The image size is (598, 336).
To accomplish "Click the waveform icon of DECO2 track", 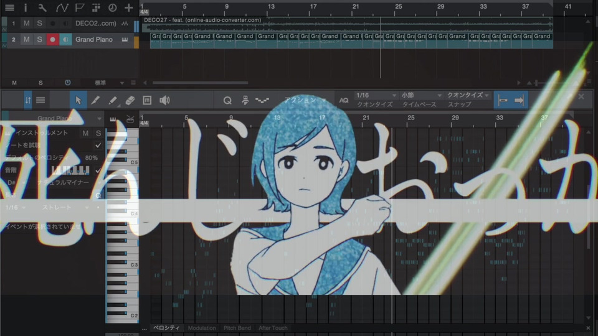I will (x=125, y=24).
